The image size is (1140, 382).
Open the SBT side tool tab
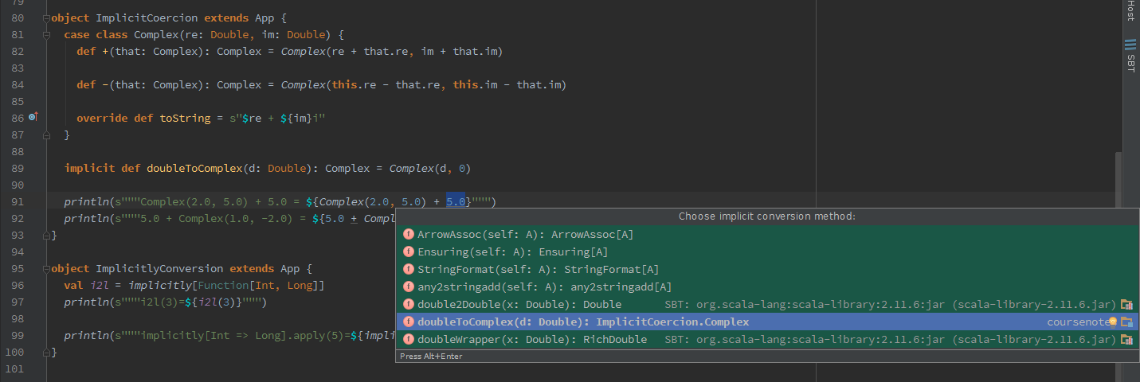pyautogui.click(x=1130, y=56)
